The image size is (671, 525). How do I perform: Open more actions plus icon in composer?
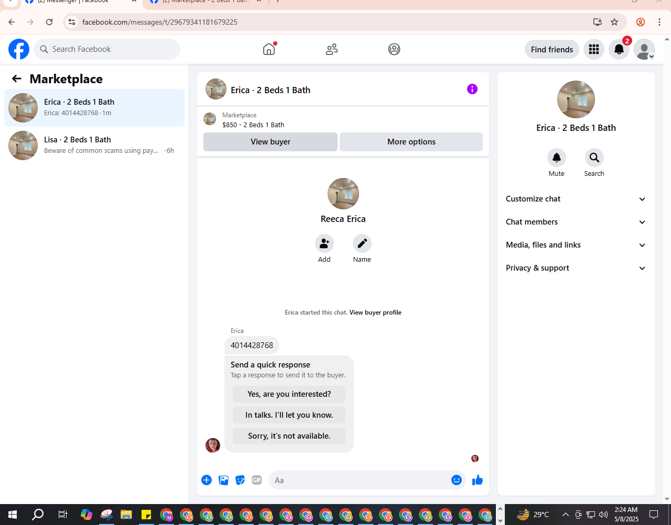point(207,480)
